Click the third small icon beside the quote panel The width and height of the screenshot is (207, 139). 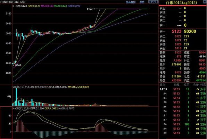157,2
